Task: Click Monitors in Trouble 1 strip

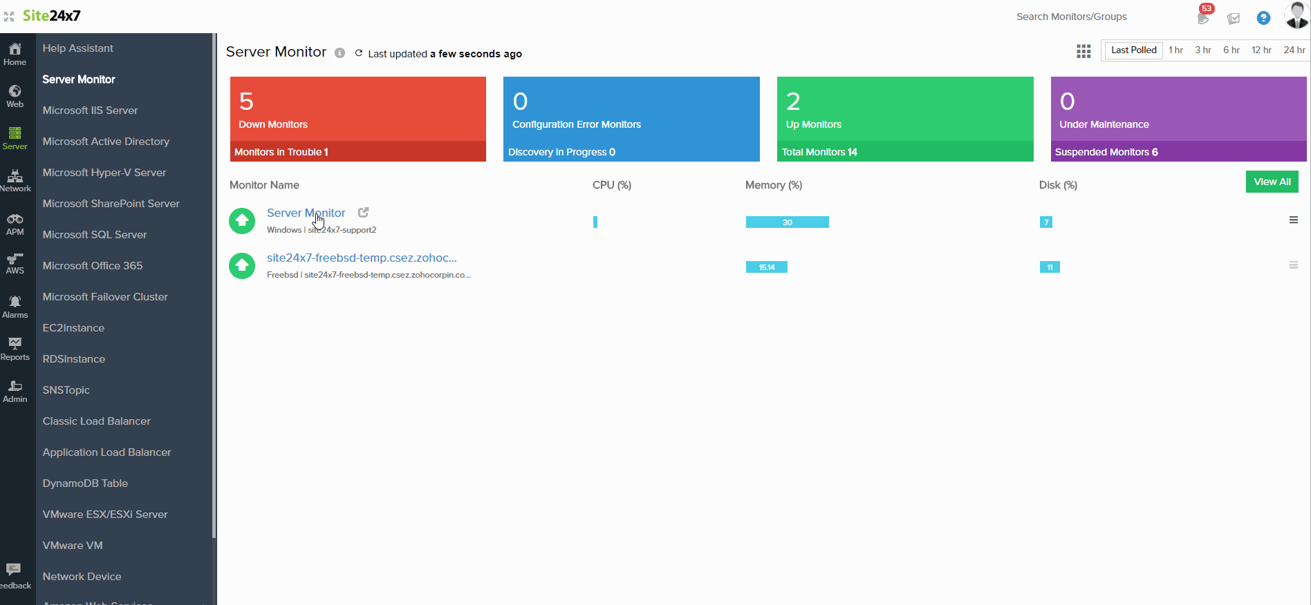Action: click(358, 152)
